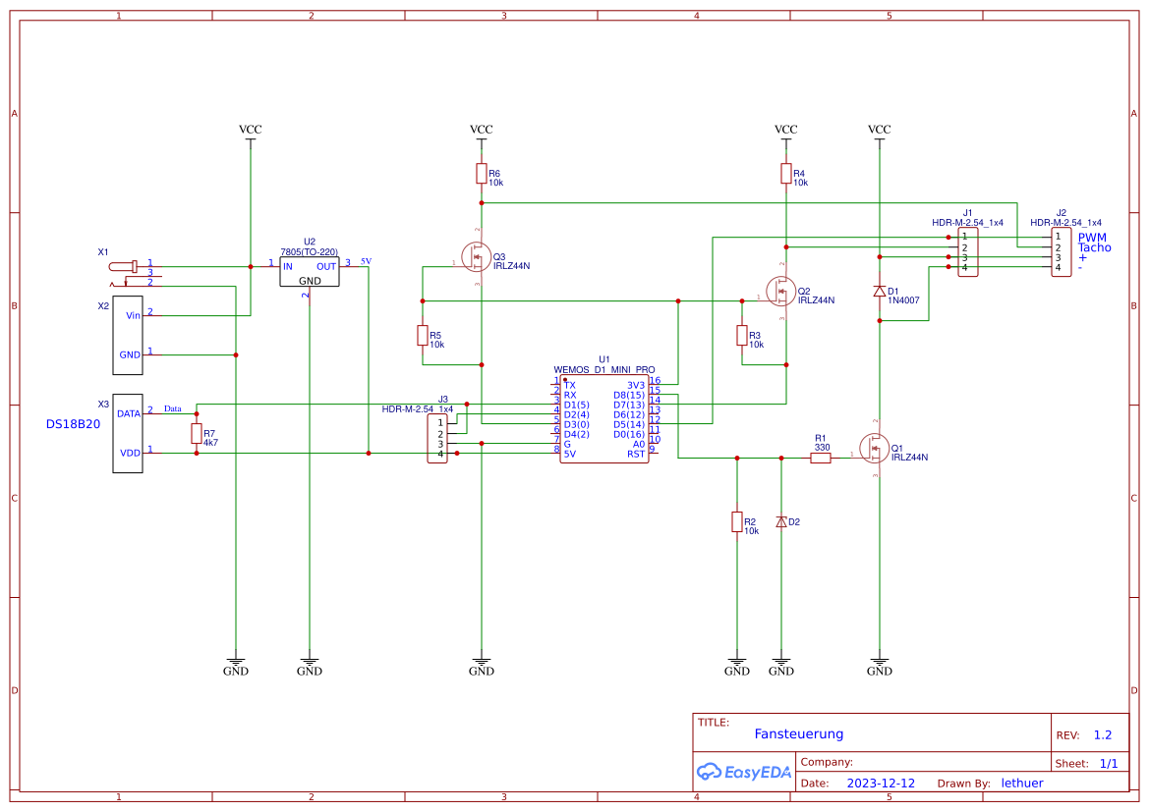Select the D1 1N4007 diode symbol
The height and width of the screenshot is (812, 1149).
click(x=878, y=292)
